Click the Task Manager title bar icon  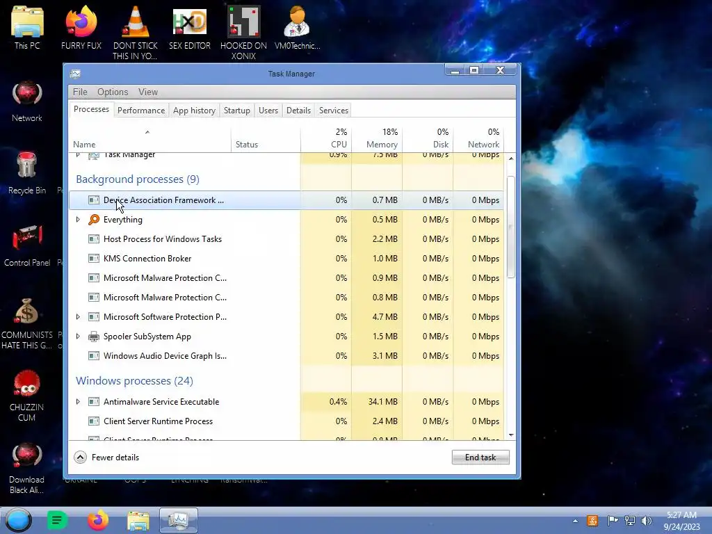pos(75,74)
